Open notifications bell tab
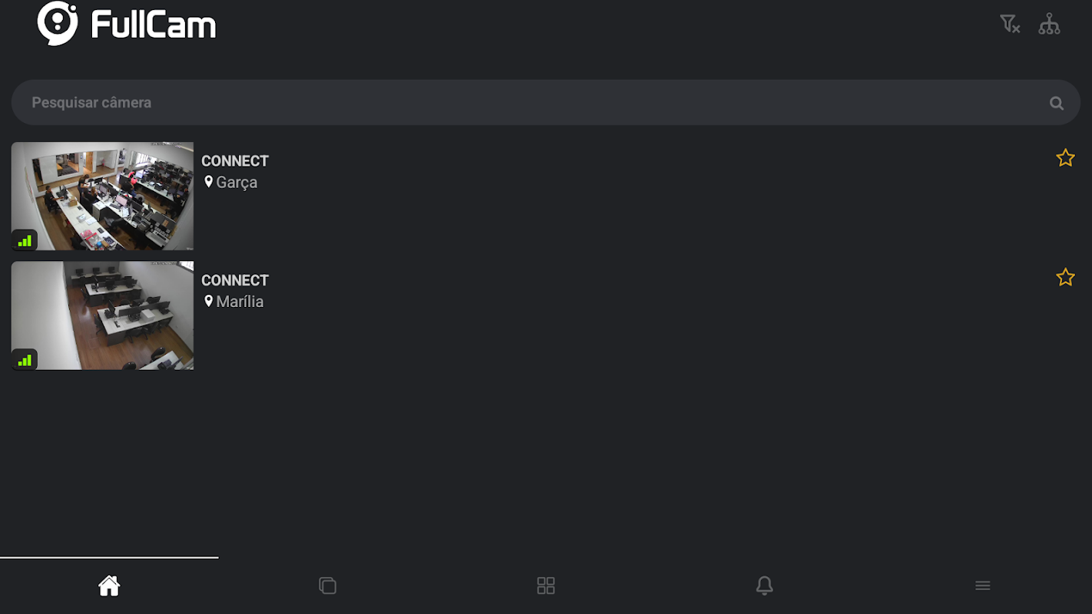1092x614 pixels. click(x=764, y=586)
